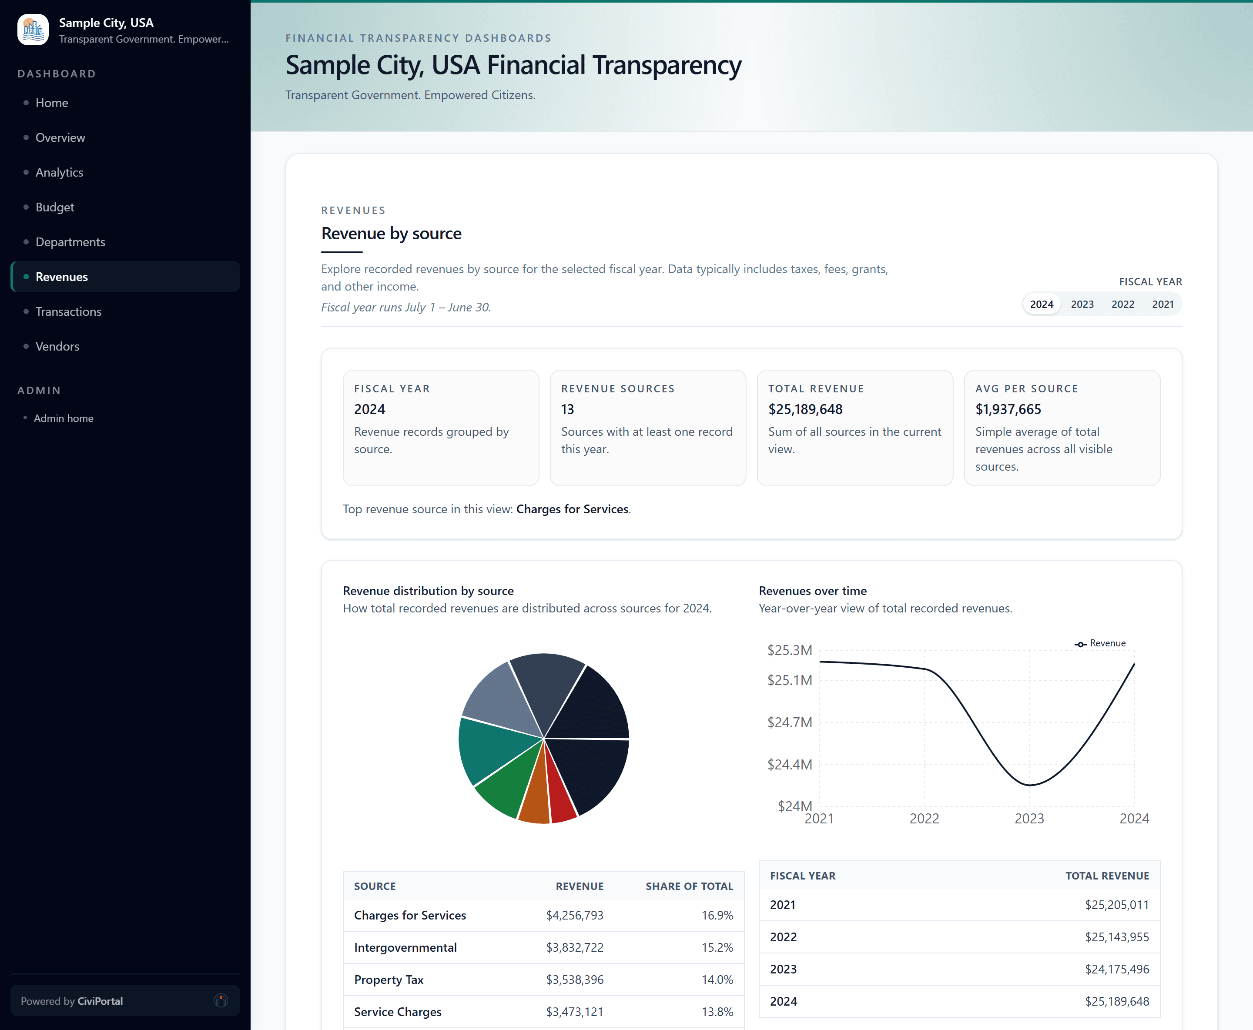
Task: Select fiscal year 2022
Action: click(1122, 304)
